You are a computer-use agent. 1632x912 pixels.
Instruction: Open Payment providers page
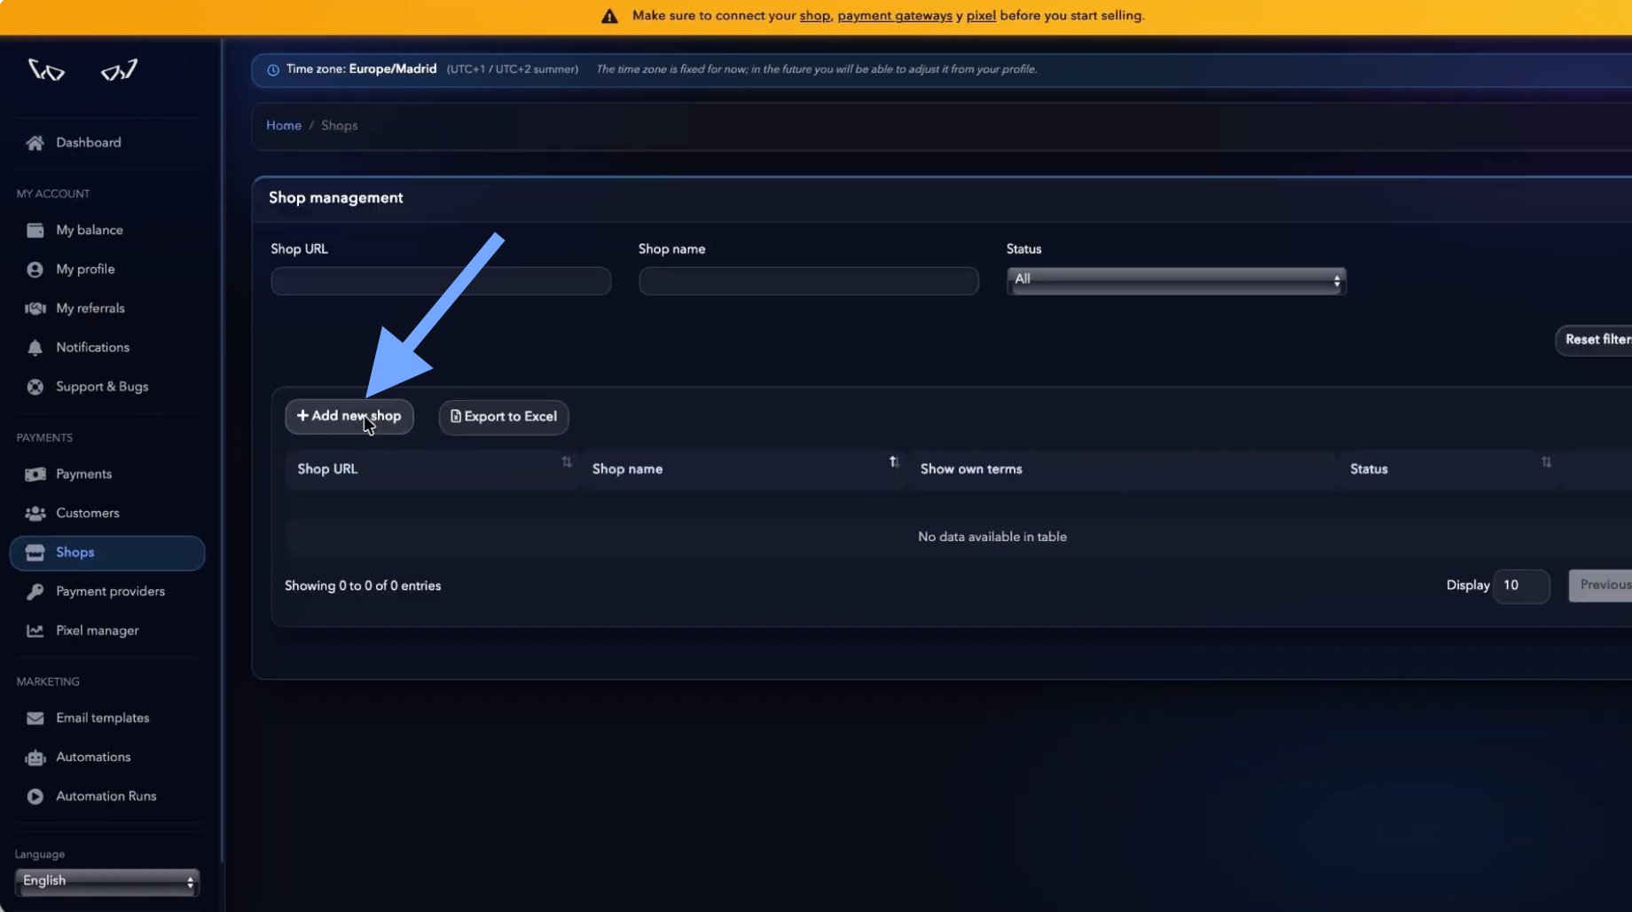(x=110, y=592)
